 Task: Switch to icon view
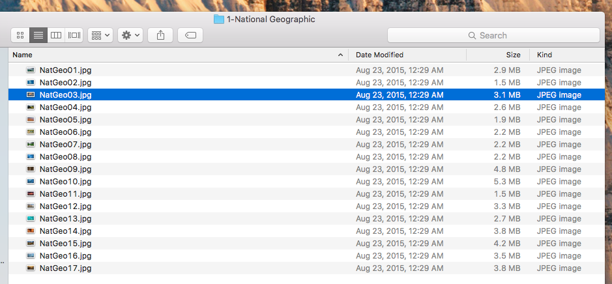click(x=20, y=35)
